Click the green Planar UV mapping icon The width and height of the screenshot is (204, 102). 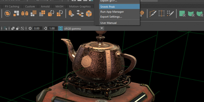point(182,13)
